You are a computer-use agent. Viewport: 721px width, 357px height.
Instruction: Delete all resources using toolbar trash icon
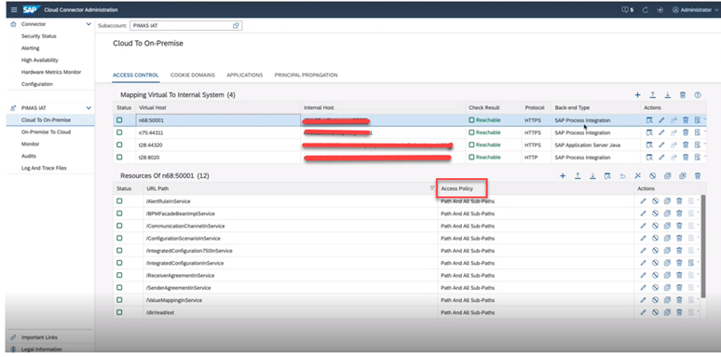point(698,176)
